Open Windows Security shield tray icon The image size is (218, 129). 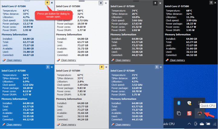click(x=189, y=103)
